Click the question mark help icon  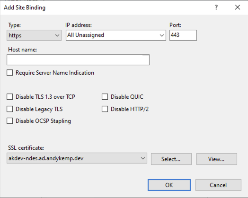(216, 7)
